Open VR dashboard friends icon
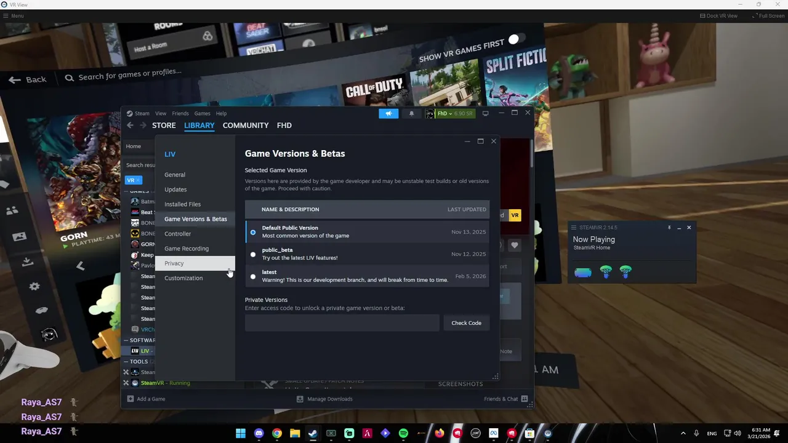 tap(12, 210)
